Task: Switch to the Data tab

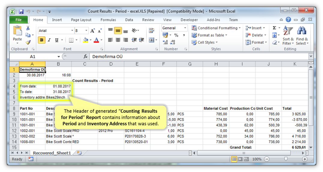Action: point(129,20)
